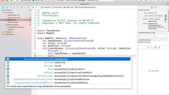Switch to the Version editor
Screen dimensions: 169x95
click(x=154, y=1)
